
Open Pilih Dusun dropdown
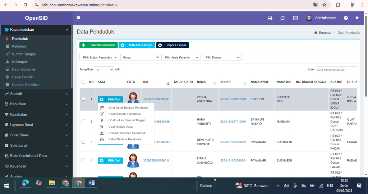(222, 58)
